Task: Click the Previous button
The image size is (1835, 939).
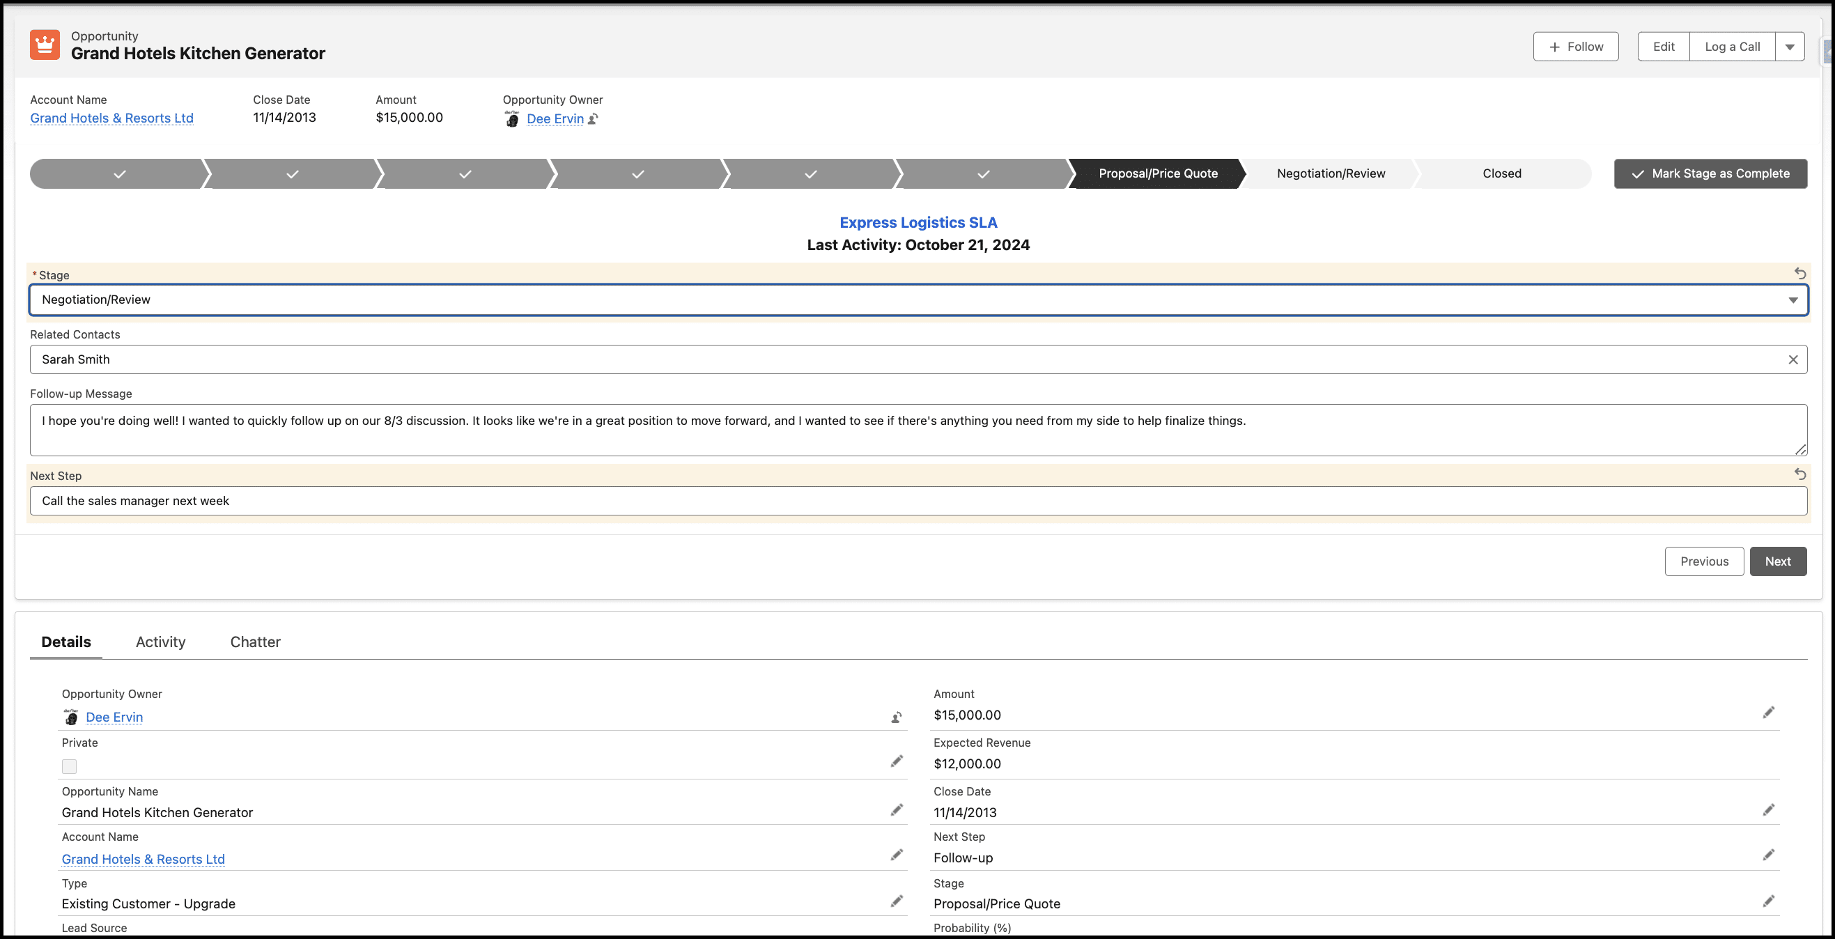Action: coord(1704,561)
